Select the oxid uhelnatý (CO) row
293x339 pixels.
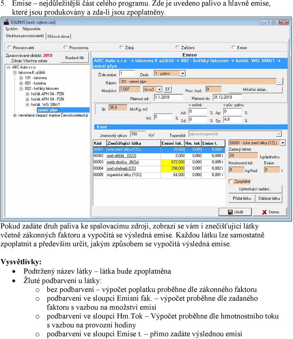point(159,168)
